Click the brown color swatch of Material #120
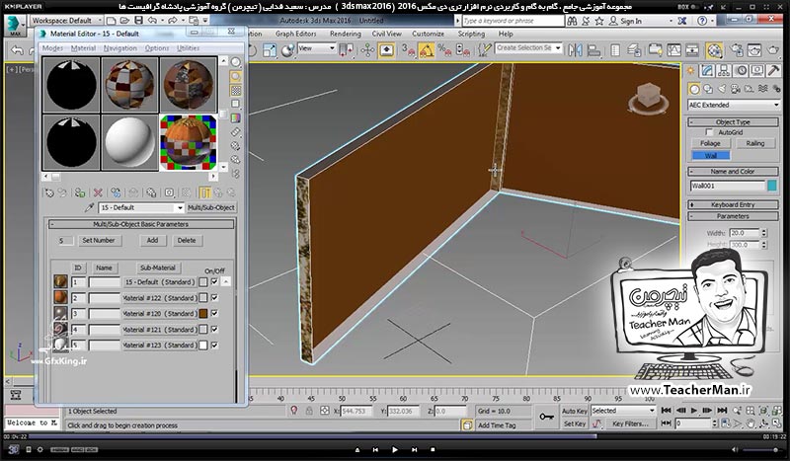Image resolution: width=790 pixels, height=461 pixels. (x=203, y=313)
